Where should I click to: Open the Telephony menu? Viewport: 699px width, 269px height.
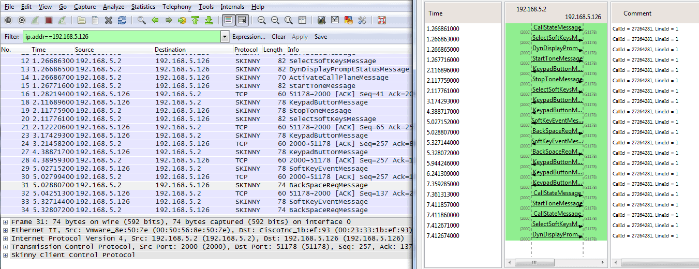(x=177, y=7)
